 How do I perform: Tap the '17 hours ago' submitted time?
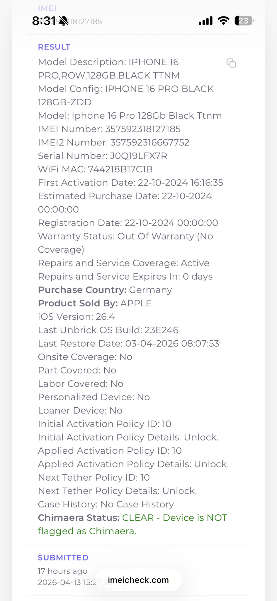click(x=62, y=571)
